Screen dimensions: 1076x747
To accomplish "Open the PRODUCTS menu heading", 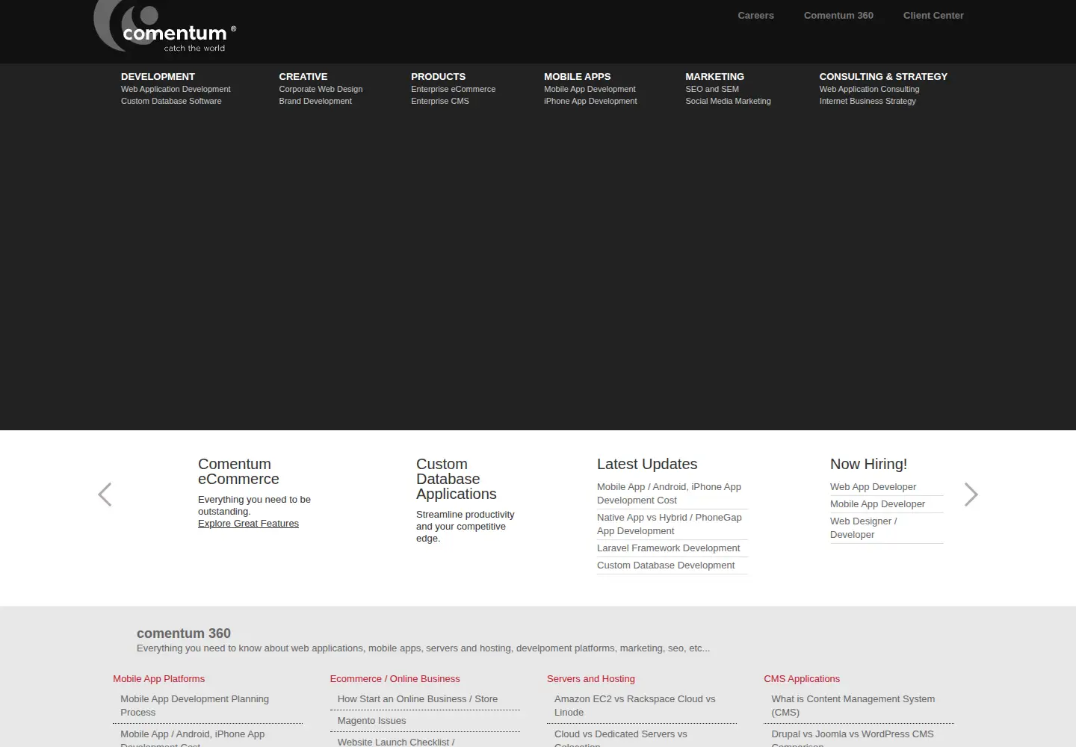I will tap(438, 76).
